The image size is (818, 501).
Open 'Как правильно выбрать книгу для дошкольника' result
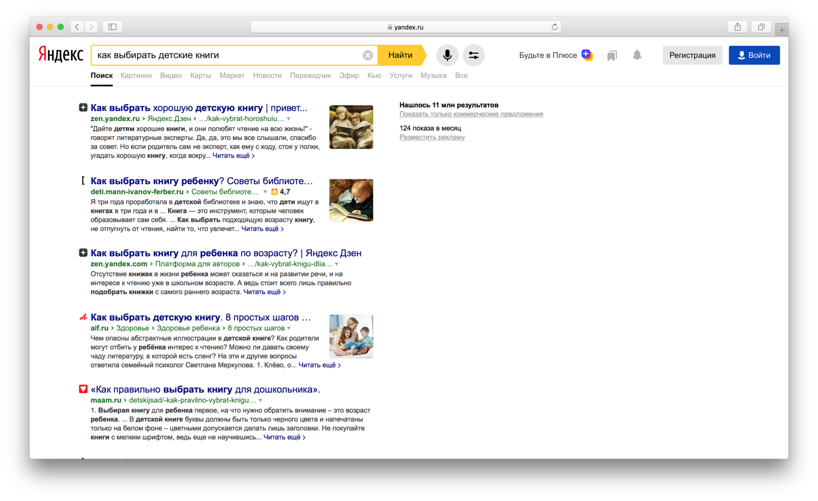[x=205, y=389]
